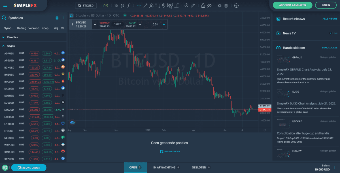Open the BEKIJK ALLES link

click(x=330, y=48)
